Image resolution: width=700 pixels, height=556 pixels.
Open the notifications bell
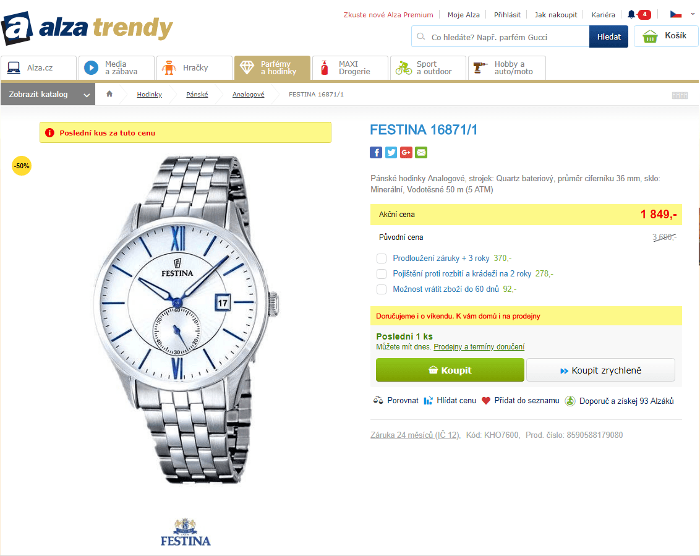coord(631,14)
